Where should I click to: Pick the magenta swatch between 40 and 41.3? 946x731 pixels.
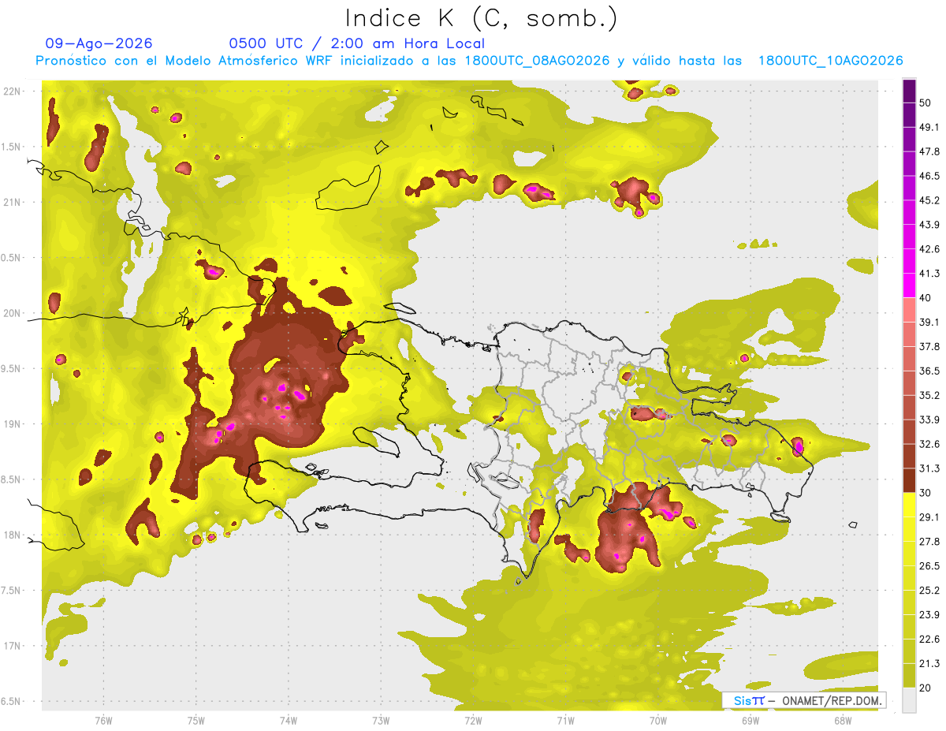click(909, 285)
